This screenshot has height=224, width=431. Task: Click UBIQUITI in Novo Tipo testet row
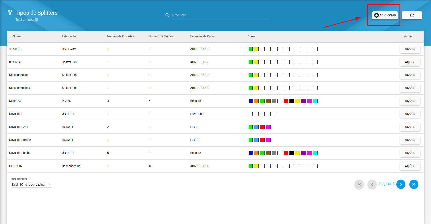[68, 153]
